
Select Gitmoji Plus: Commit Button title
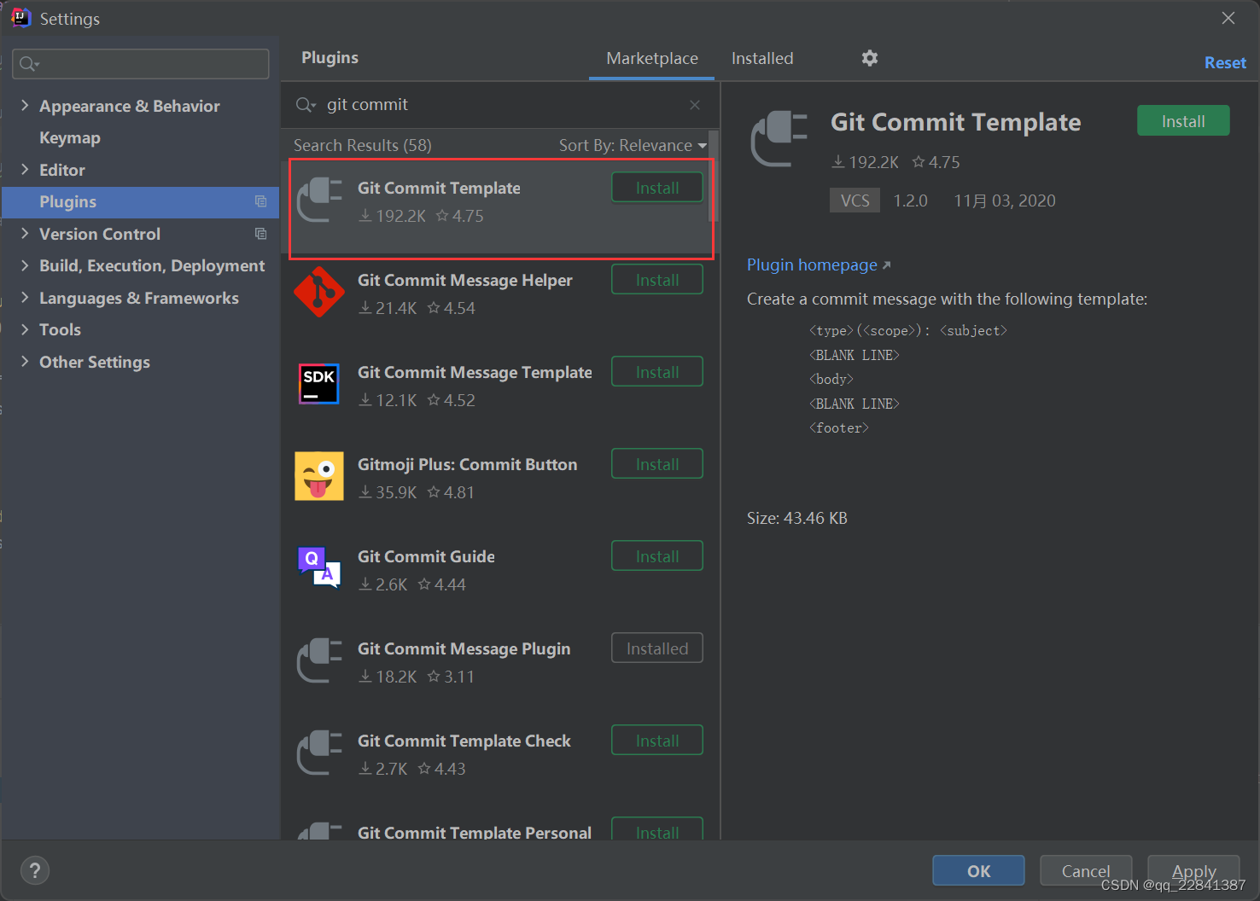467,464
